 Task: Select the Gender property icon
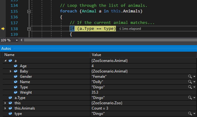pos(16,77)
